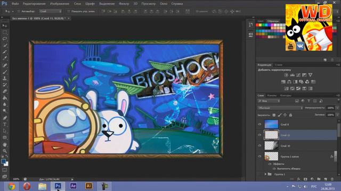Screen dimensions: 341x191
Task: Pick the red swatch in Образцы
Action: (x=257, y=25)
